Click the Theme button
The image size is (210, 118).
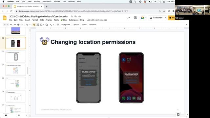coord(84,25)
